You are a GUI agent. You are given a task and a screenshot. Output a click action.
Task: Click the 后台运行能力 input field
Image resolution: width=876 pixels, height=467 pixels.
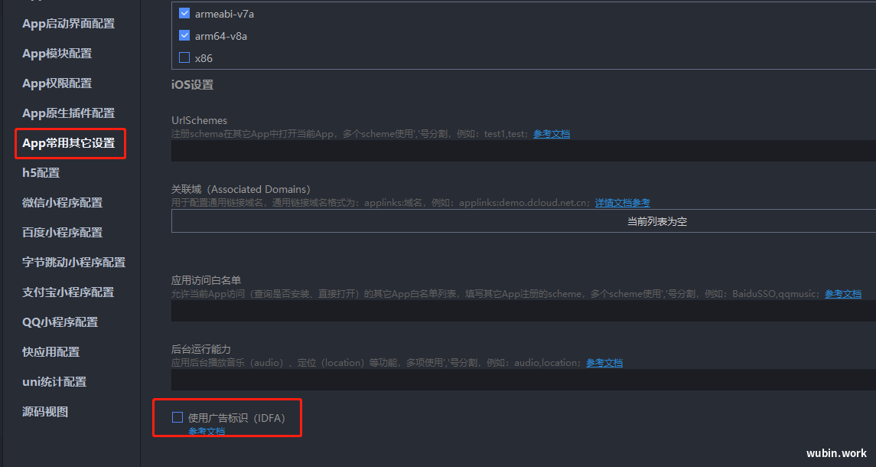coord(523,380)
